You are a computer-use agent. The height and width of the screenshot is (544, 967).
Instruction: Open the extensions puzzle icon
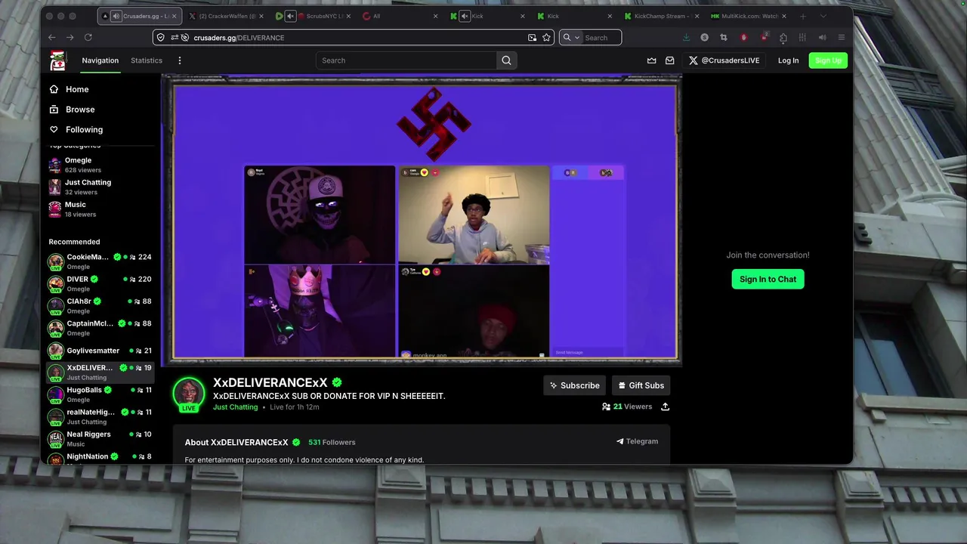[783, 37]
